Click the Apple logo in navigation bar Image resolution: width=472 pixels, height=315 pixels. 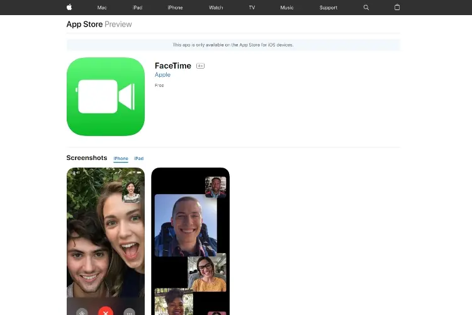click(69, 7)
